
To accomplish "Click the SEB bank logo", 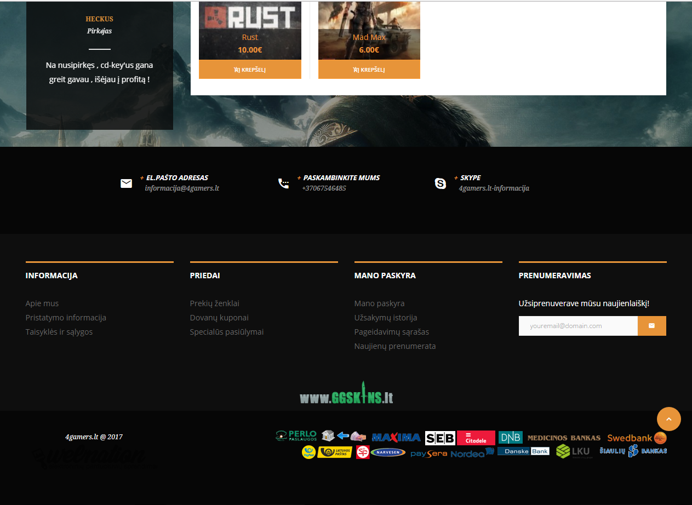I will (x=440, y=438).
